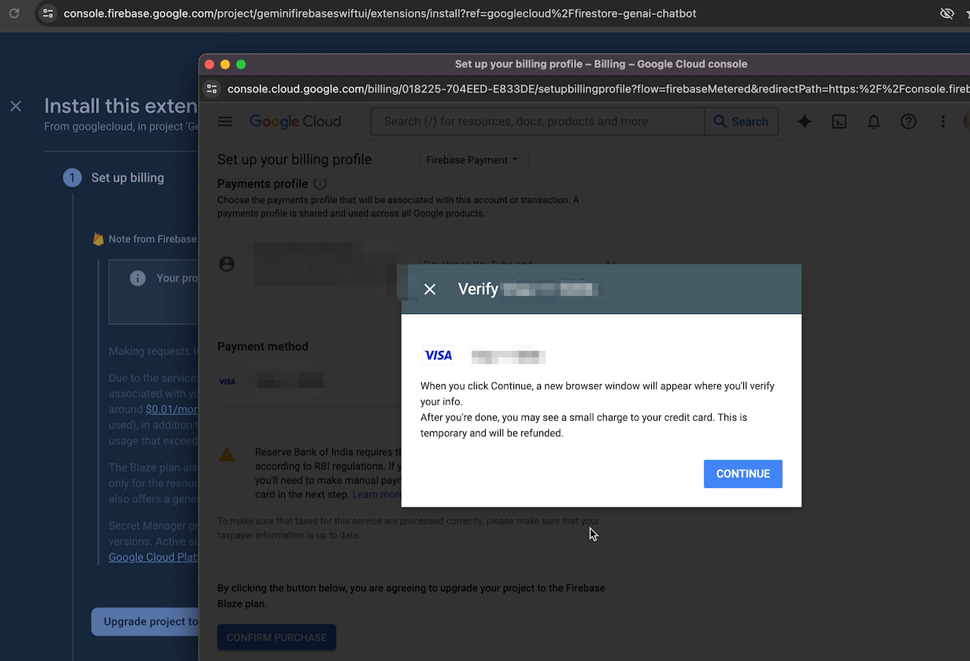Open the help question mark menu

click(x=909, y=121)
